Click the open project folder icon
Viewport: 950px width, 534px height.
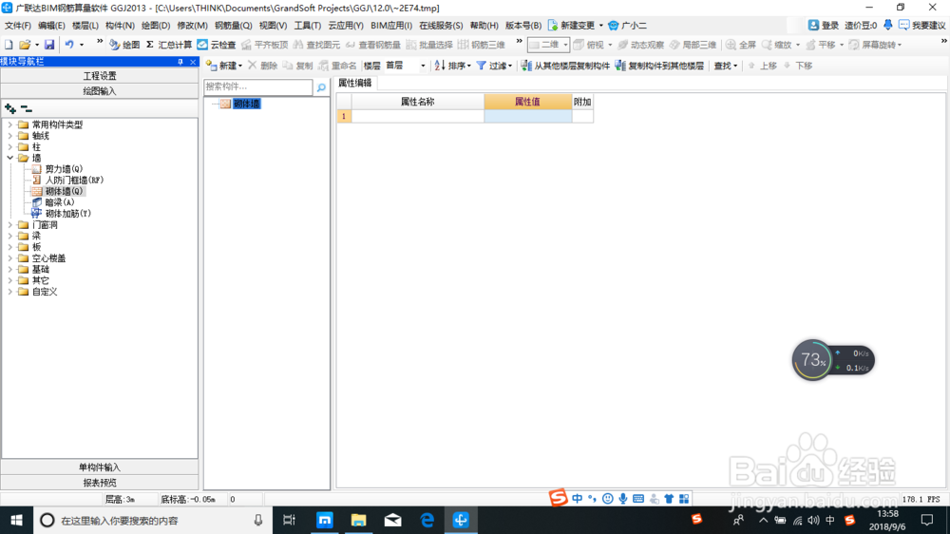tap(25, 45)
